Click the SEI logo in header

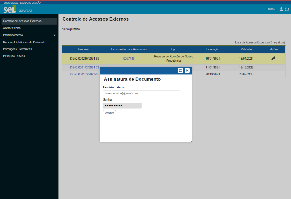tap(9, 9)
